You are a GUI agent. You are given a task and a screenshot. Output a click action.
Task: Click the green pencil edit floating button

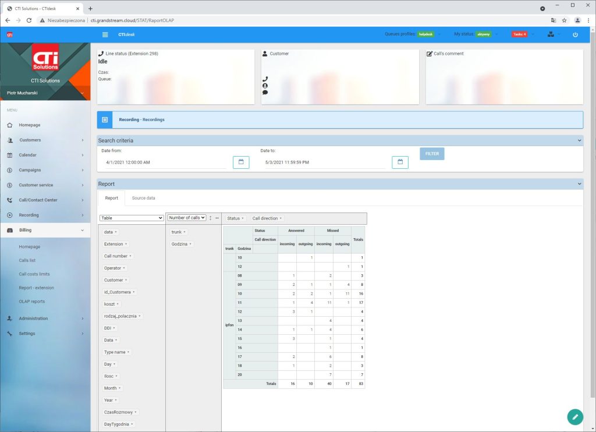click(574, 416)
